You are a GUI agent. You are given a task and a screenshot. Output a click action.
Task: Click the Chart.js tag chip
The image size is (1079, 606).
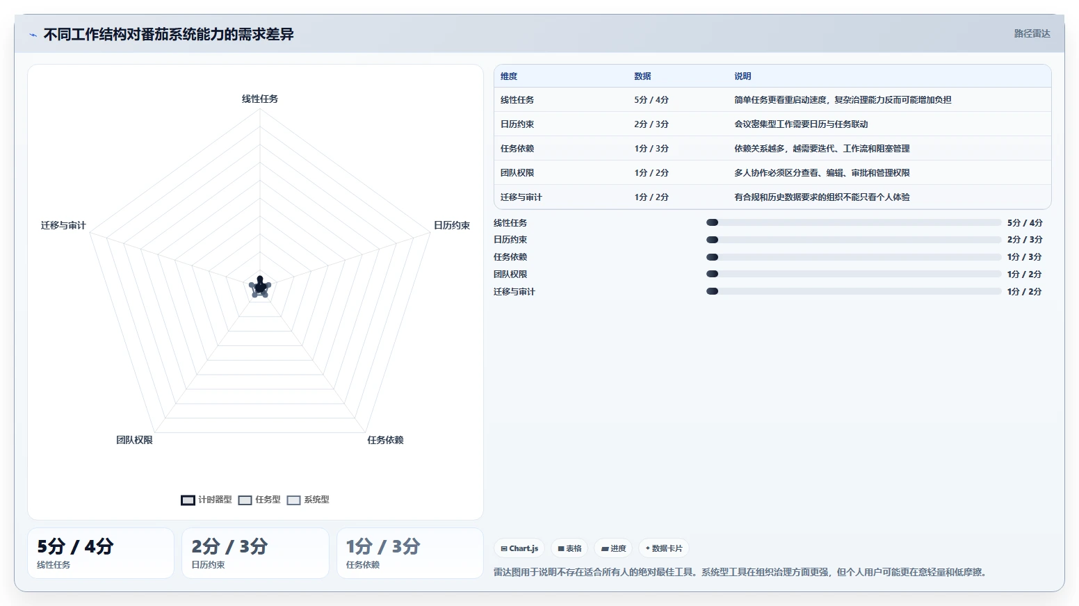point(519,548)
